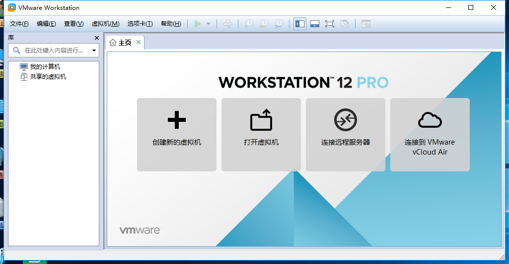Toggle the Show Library sidebar icon

(x=300, y=24)
